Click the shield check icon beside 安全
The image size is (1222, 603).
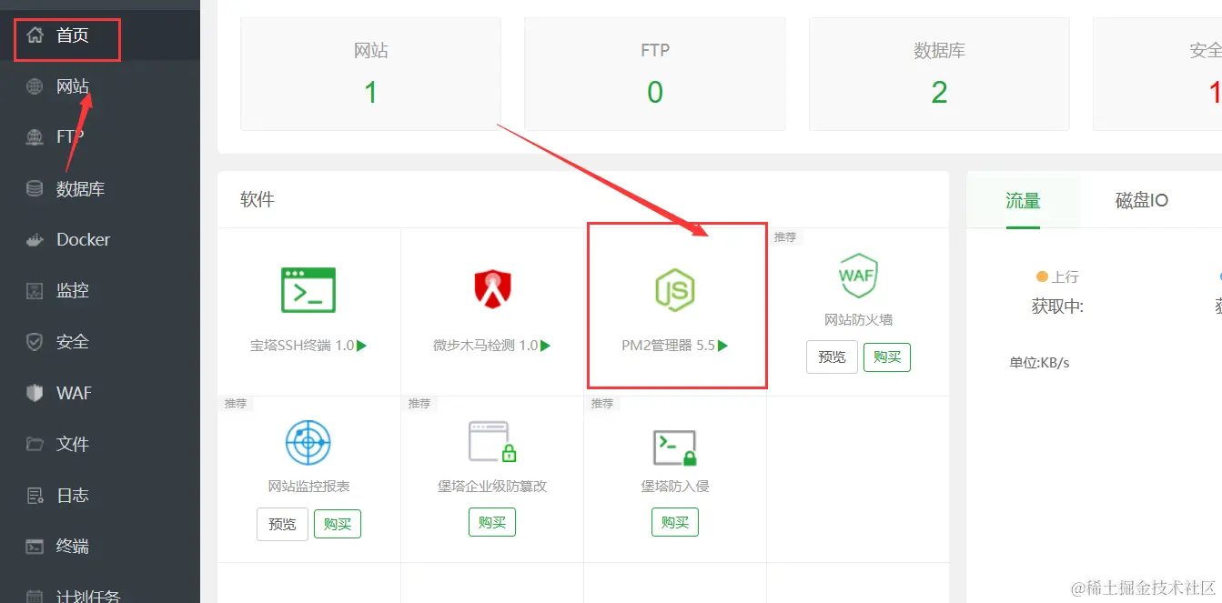point(35,342)
